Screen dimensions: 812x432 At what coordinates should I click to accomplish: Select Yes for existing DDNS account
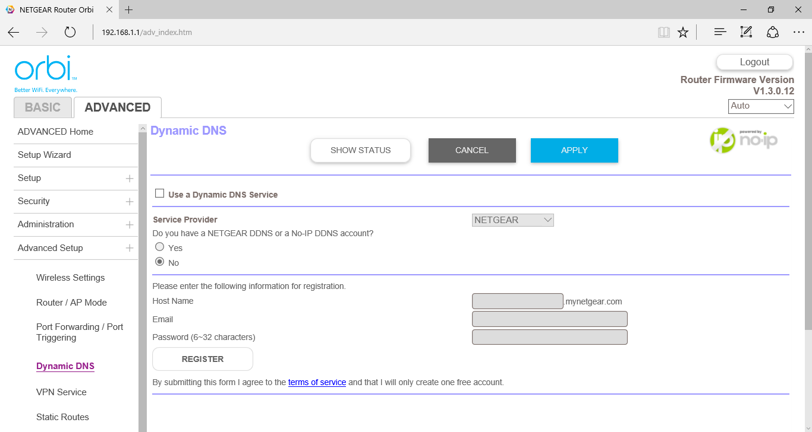[159, 247]
